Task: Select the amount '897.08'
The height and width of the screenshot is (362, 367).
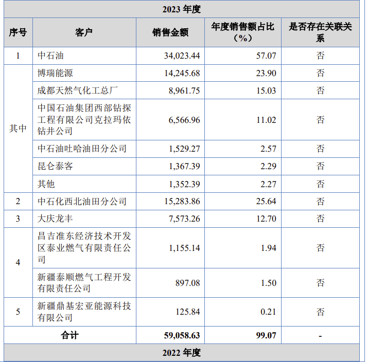Action: tap(188, 283)
